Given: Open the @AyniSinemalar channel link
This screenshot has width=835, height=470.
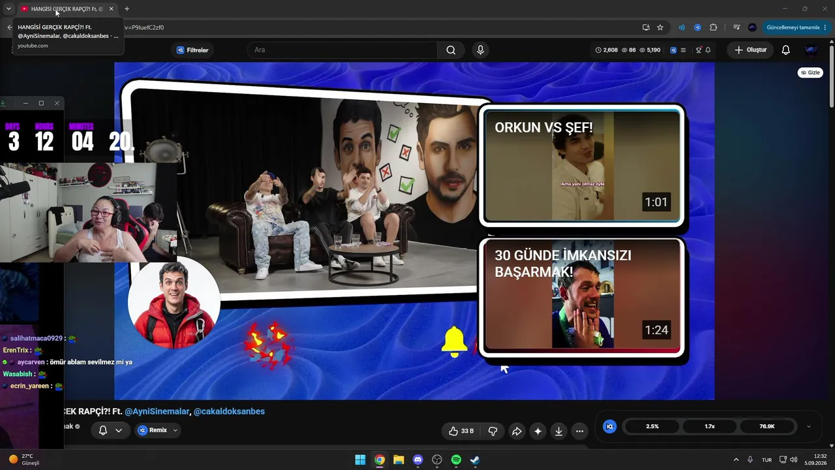Looking at the screenshot, I should tap(157, 411).
